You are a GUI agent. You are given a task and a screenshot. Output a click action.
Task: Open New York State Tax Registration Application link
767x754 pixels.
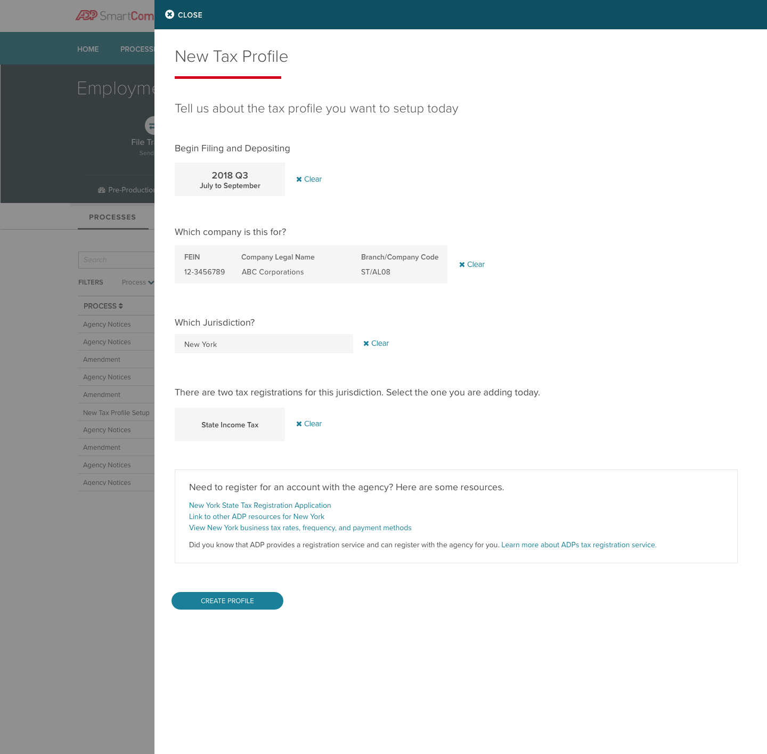tap(260, 505)
